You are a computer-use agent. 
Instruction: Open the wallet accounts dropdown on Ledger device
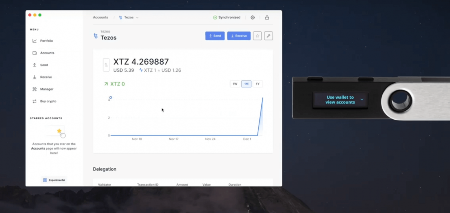pos(362,99)
